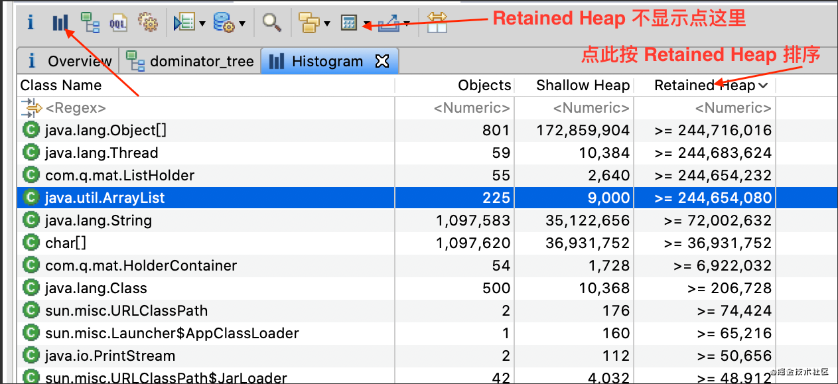Image resolution: width=838 pixels, height=384 pixels.
Task: Open the dominator tree toolbar icon
Action: (x=90, y=23)
